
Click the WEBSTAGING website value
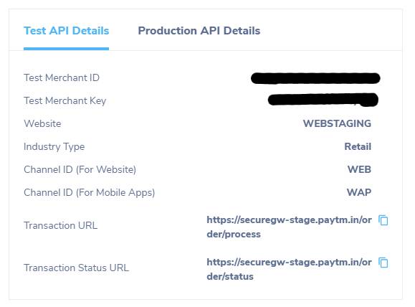(337, 123)
